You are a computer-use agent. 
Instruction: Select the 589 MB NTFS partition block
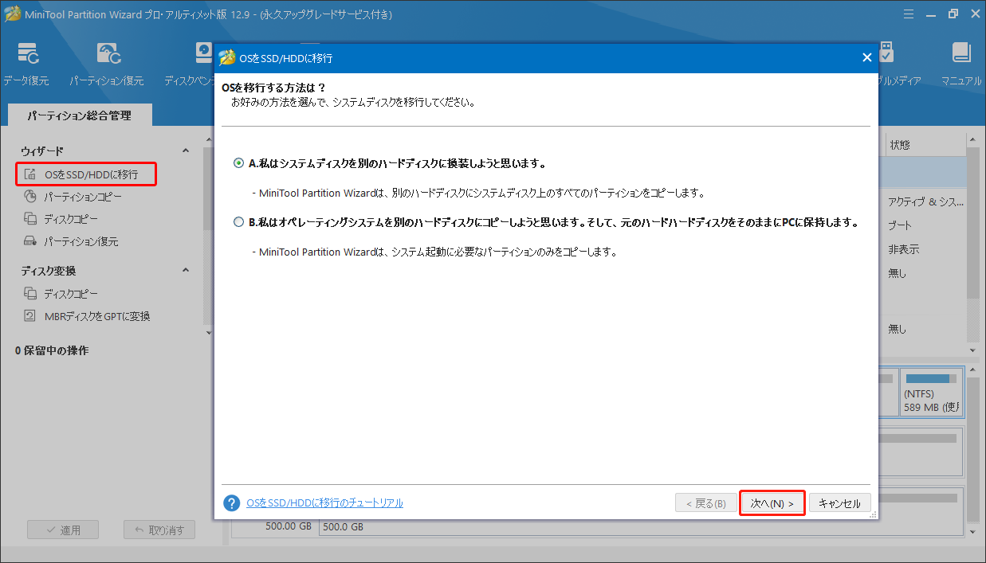click(x=931, y=391)
